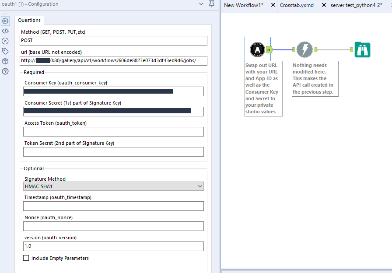This screenshot has height=273, width=392.
Task: Switch to XML view via the code sidebar icon
Action: coord(5,31)
